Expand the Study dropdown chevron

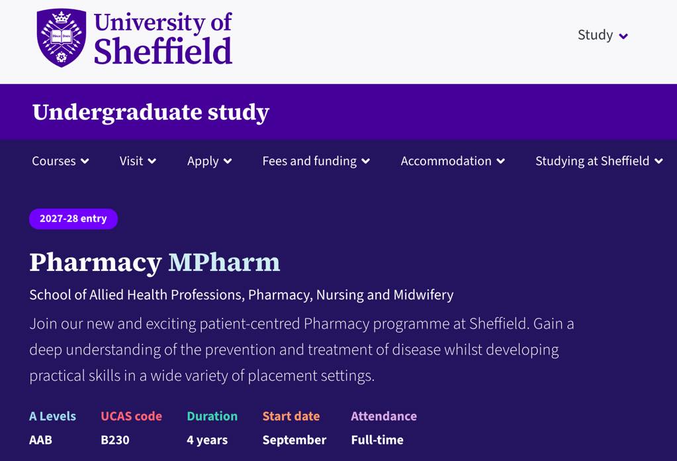coord(623,36)
